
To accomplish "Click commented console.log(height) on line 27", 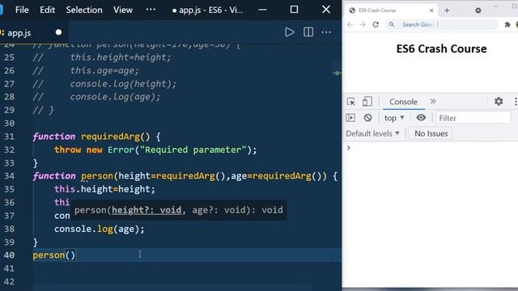I will [123, 84].
